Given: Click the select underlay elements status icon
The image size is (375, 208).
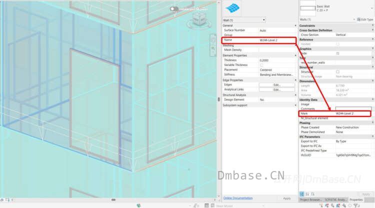Looking at the screenshot, I should 326,205.
